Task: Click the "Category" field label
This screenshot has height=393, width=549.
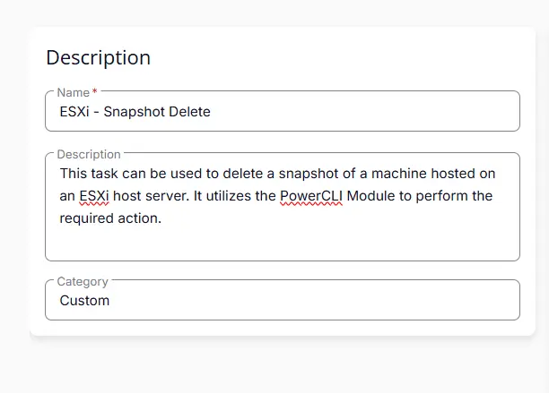Action: (x=83, y=281)
